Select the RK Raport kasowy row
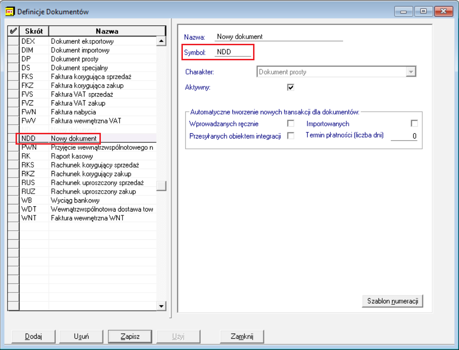This screenshot has width=459, height=350. pyautogui.click(x=88, y=156)
